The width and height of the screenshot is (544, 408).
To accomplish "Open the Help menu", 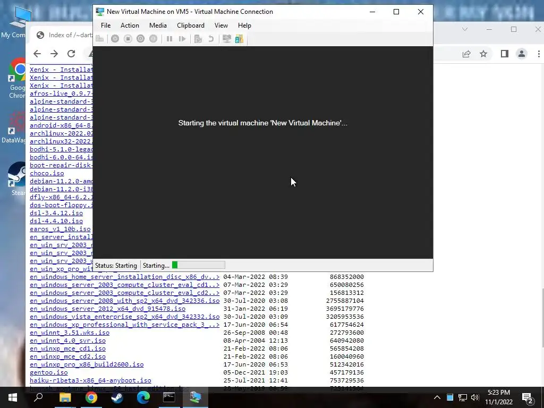I will pyautogui.click(x=244, y=25).
